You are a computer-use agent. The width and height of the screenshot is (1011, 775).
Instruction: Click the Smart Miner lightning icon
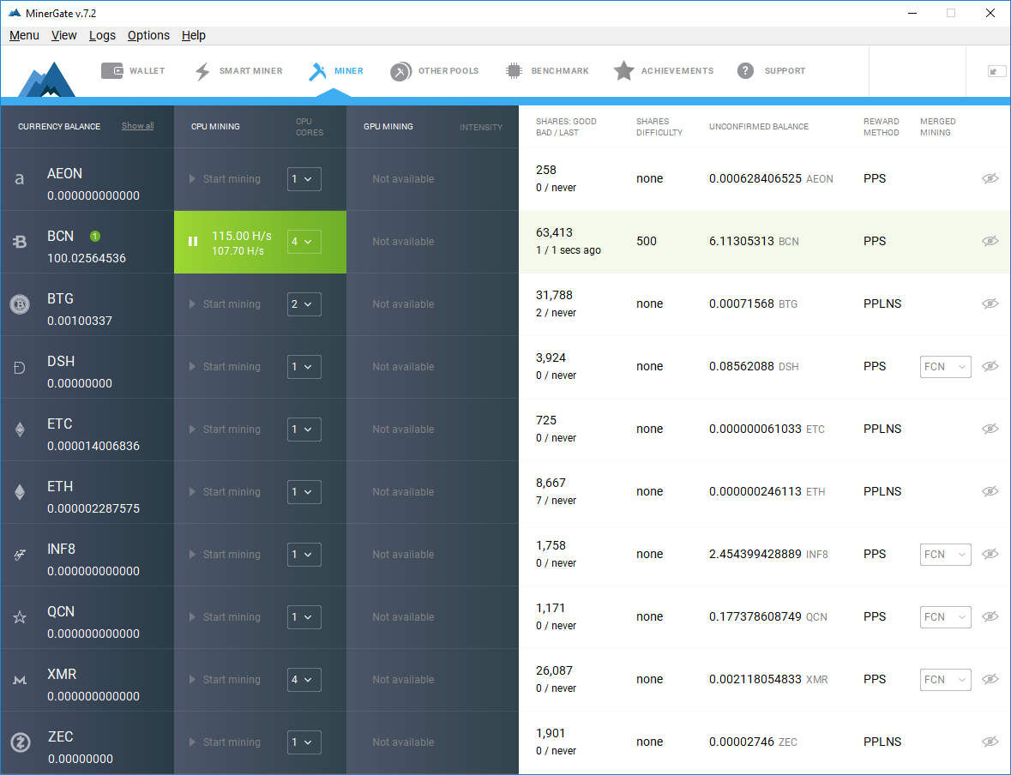[202, 71]
